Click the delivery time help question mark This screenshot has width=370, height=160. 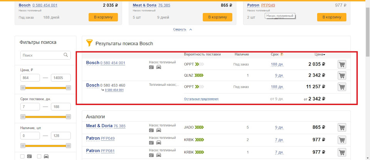point(281,55)
